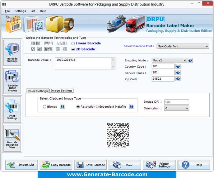Click the help icon next to Zip Code
Screen dimensions: 214x178
[178, 79]
